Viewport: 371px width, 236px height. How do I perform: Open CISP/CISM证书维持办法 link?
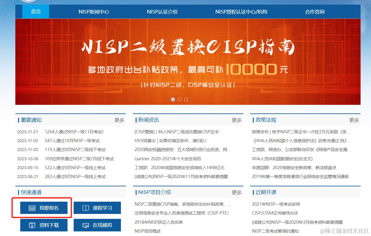(275, 213)
